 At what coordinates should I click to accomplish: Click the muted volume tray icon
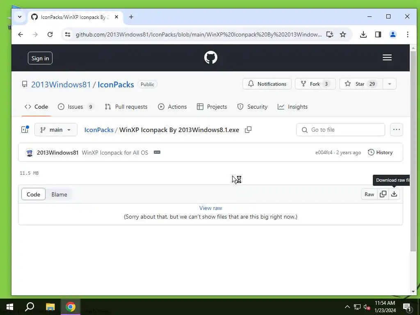point(367,307)
